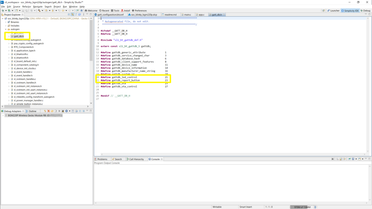Image resolution: width=372 pixels, height=209 pixels.
Task: Switch to the Launcher perspective
Action: [333, 11]
